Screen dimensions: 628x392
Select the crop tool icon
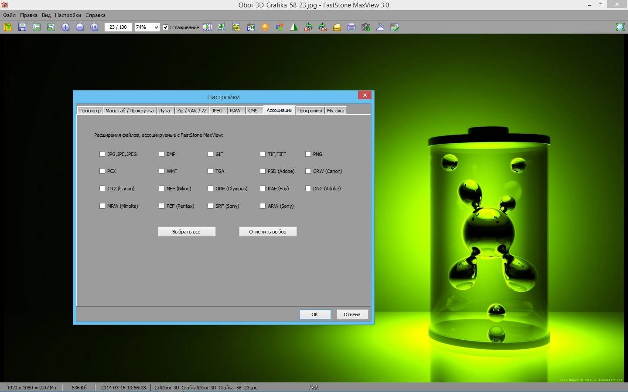pos(236,27)
